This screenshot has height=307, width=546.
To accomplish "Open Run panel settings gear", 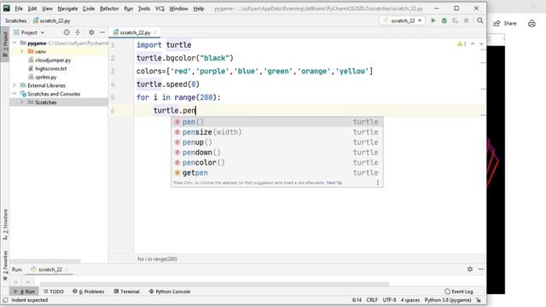I will tap(470, 269).
